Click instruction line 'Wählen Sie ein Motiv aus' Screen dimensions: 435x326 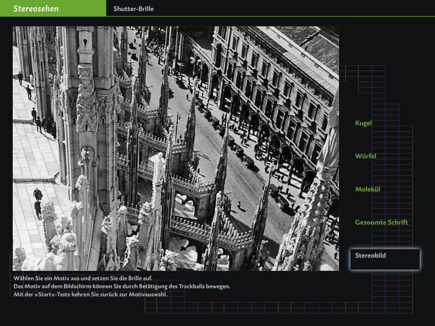click(83, 278)
